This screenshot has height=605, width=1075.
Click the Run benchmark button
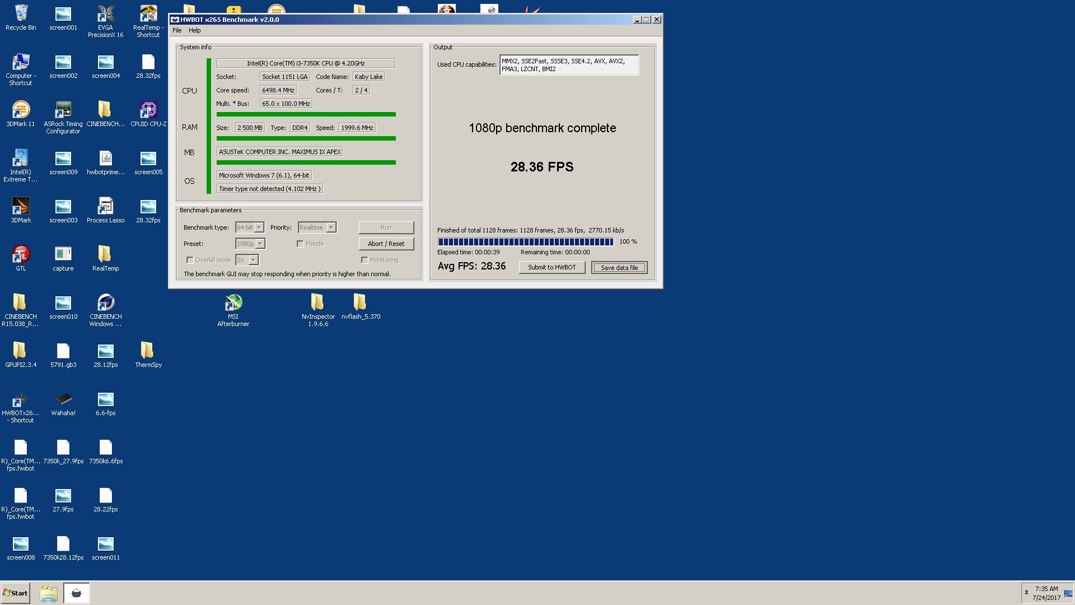pyautogui.click(x=386, y=227)
